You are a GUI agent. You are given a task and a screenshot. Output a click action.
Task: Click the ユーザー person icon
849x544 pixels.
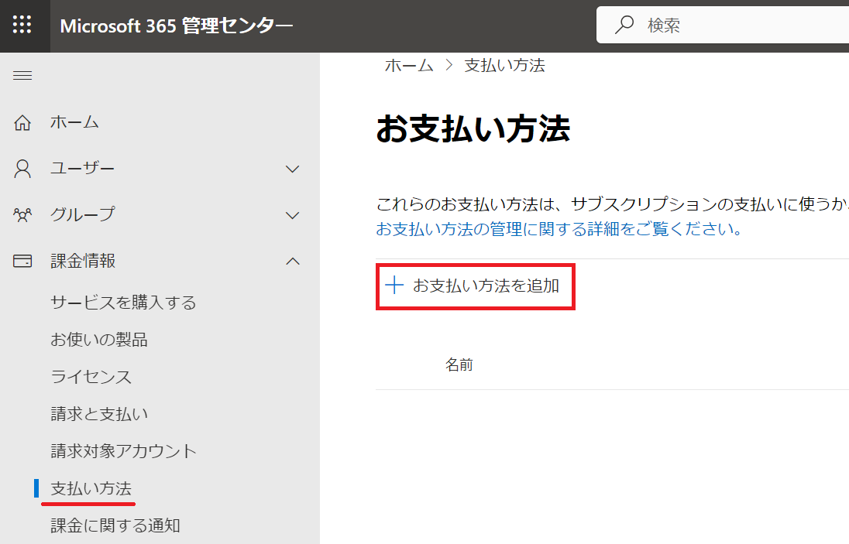tap(22, 169)
